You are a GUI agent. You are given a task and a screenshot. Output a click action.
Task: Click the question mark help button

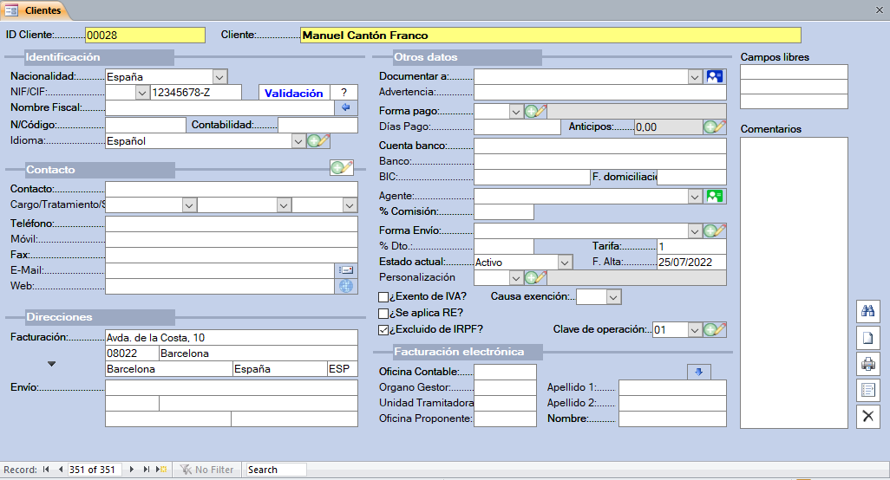344,93
